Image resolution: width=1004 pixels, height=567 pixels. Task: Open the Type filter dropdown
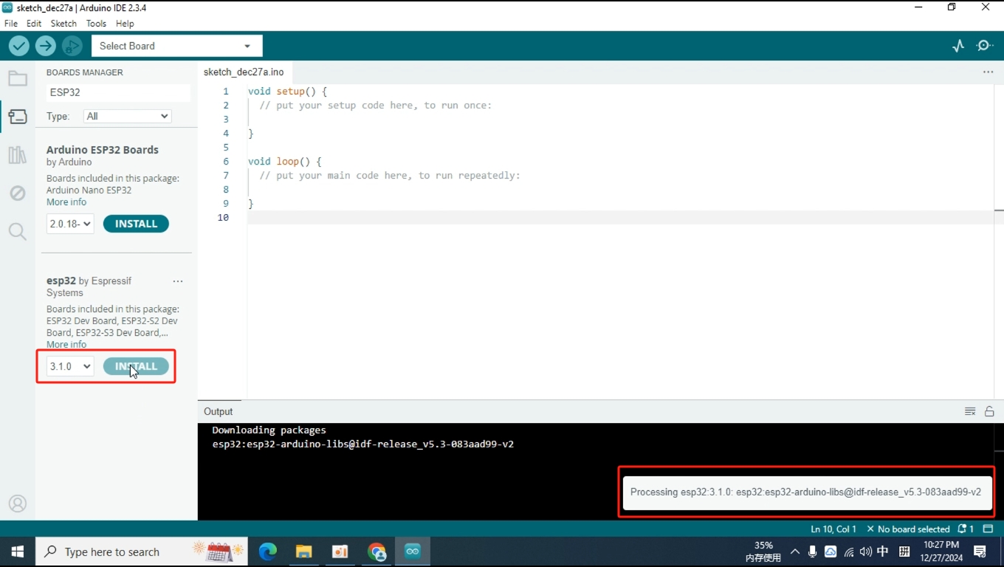pyautogui.click(x=127, y=116)
